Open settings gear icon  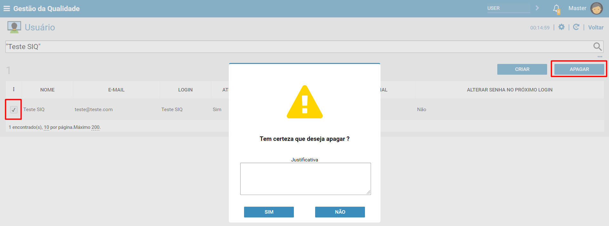pos(561,27)
